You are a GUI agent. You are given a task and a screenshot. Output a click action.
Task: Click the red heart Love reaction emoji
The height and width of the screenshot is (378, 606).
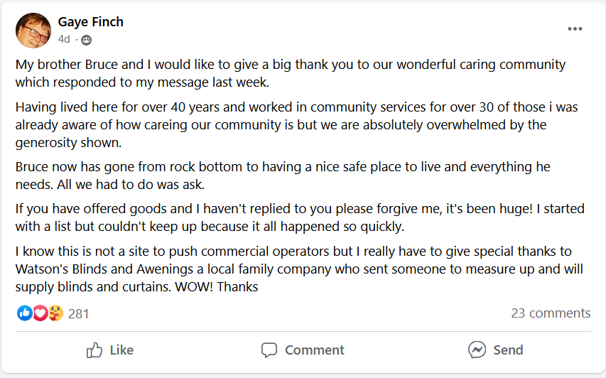[40, 313]
